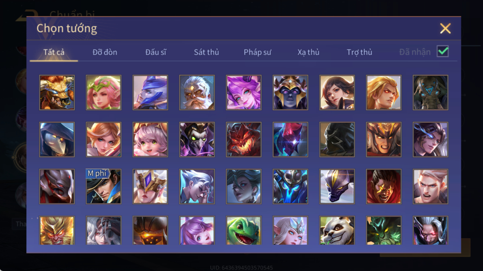Show the 'Xạ thủ' hero category
483x271 pixels.
click(308, 52)
